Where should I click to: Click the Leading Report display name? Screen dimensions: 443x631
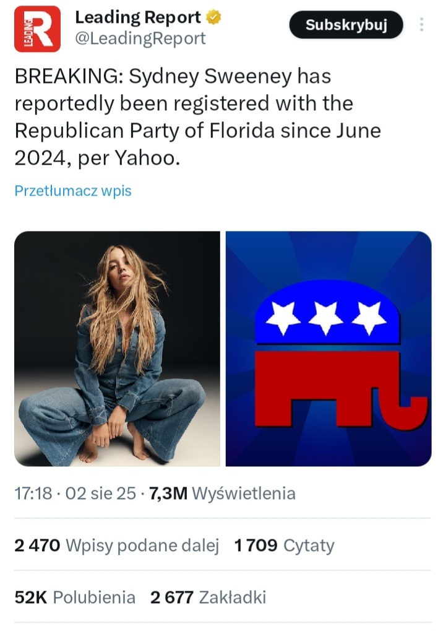138,18
